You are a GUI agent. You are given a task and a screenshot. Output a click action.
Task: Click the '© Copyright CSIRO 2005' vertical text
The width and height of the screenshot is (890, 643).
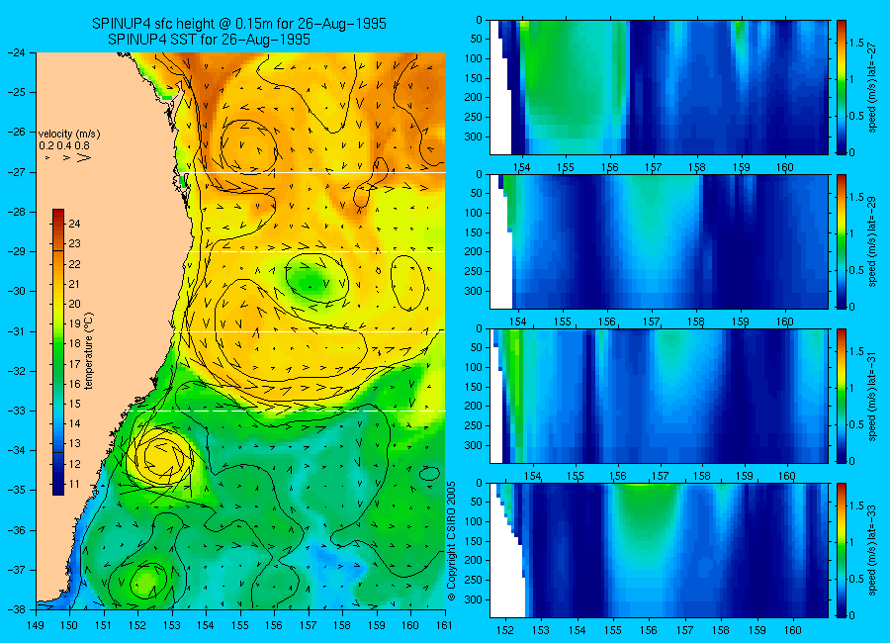click(x=451, y=541)
